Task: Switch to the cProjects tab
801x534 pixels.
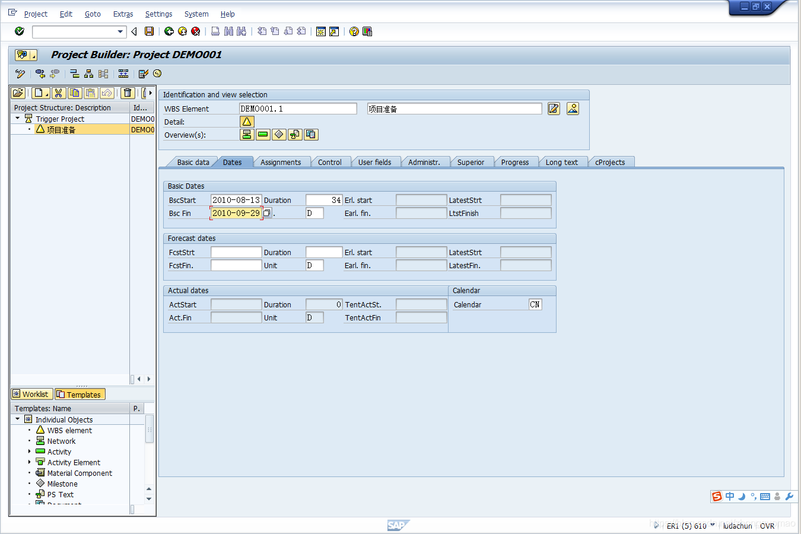Action: [610, 162]
